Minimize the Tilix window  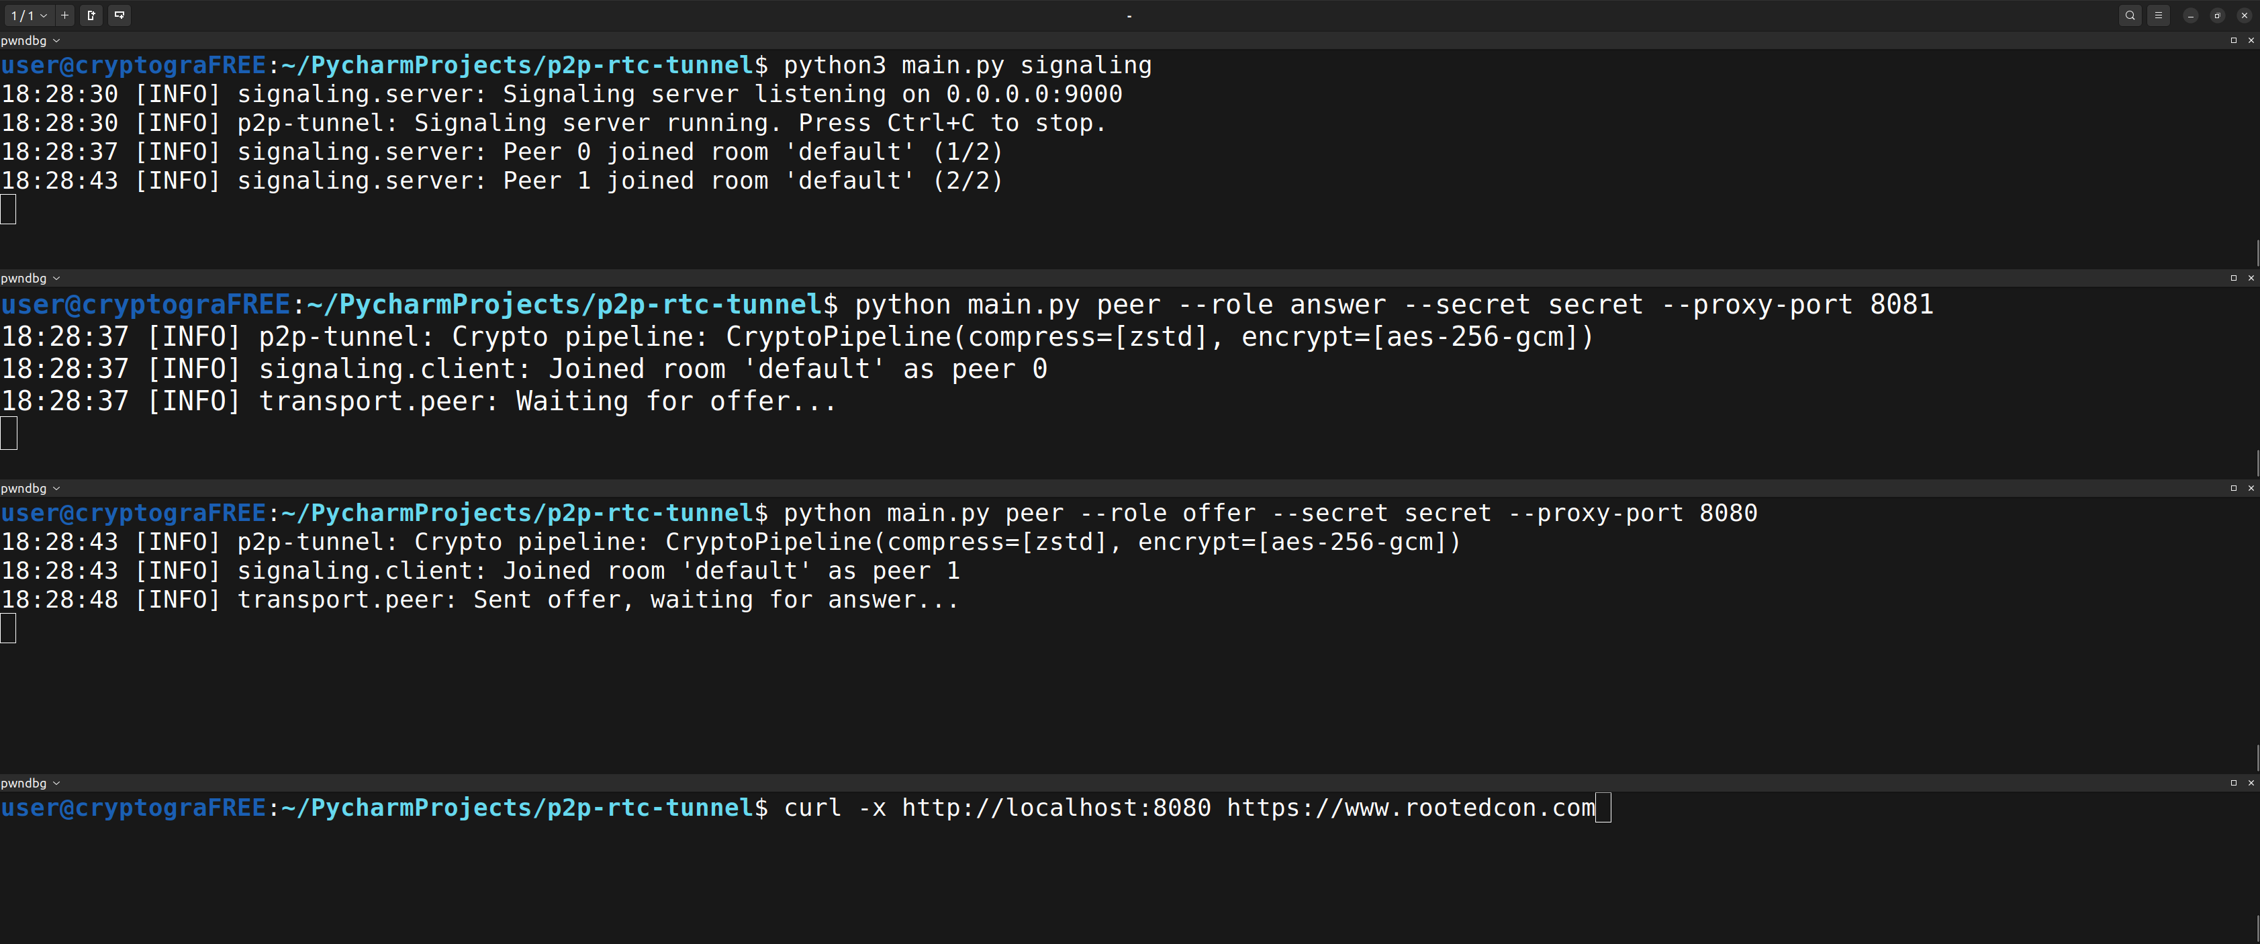(2191, 15)
